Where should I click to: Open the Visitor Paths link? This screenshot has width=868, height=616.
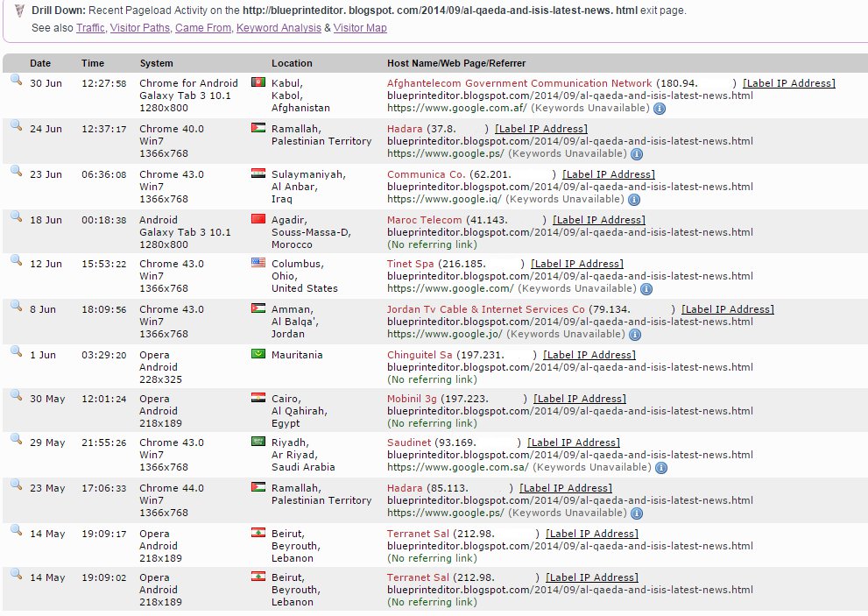coord(139,28)
